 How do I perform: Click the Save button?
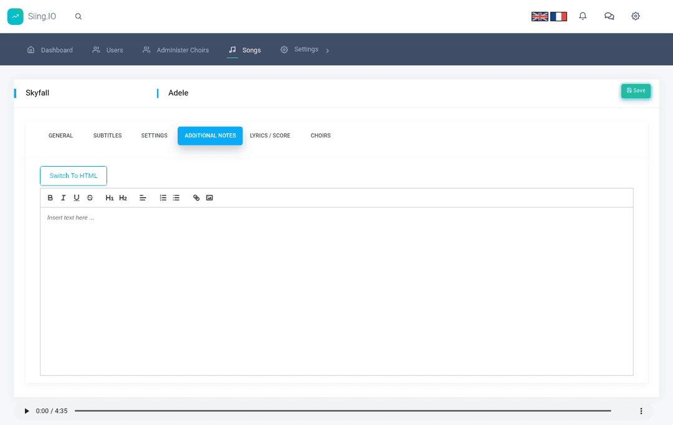(x=636, y=91)
